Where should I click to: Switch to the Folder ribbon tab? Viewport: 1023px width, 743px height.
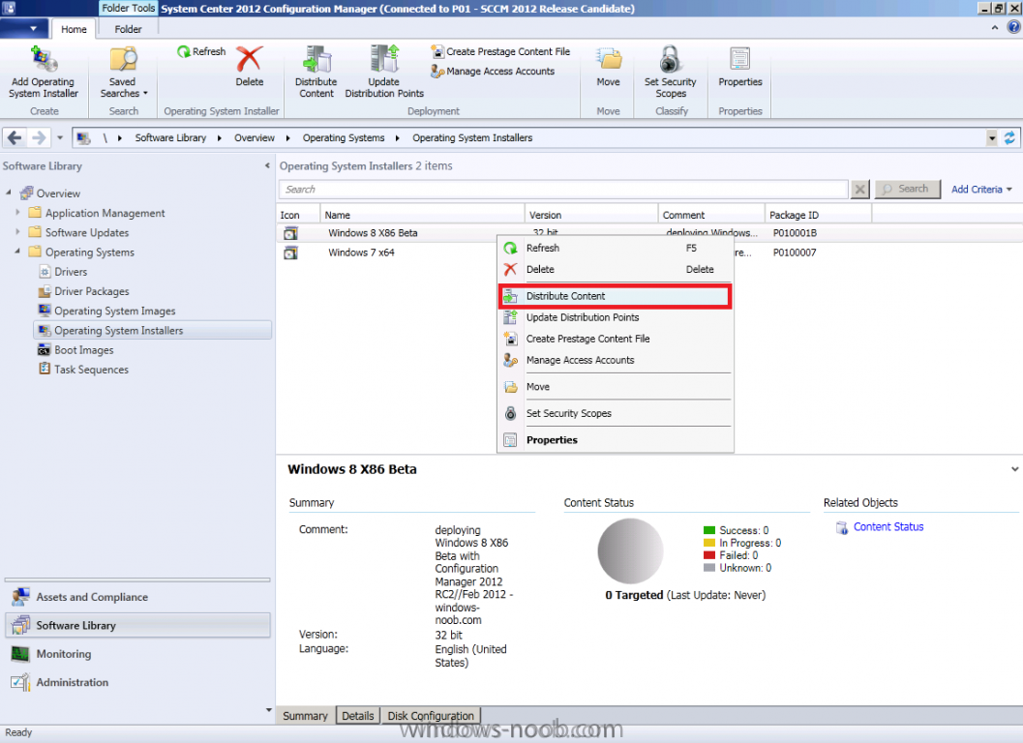click(128, 29)
